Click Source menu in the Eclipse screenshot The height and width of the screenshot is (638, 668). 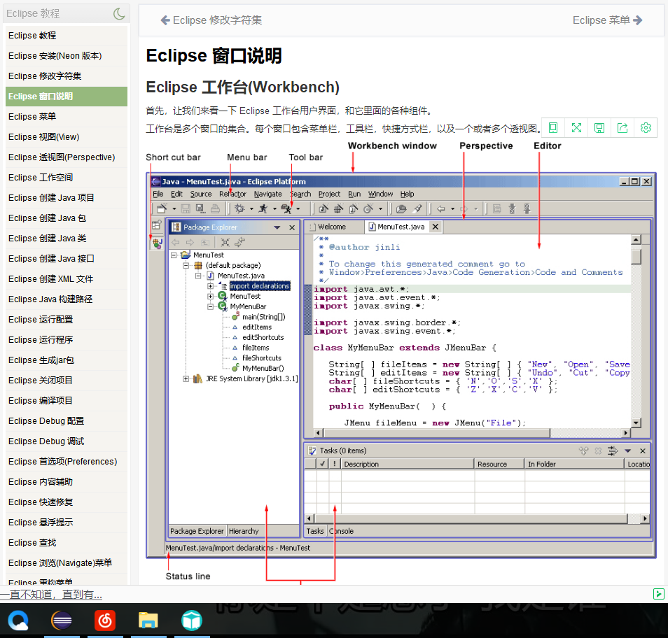201,194
